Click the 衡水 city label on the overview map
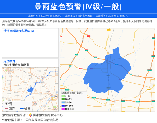This screenshot has width=157, height=123. (30, 75)
